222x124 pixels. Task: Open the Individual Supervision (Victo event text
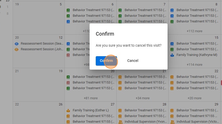point(197,122)
